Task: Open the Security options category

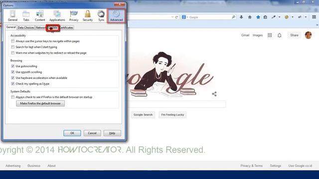Action: (88, 16)
